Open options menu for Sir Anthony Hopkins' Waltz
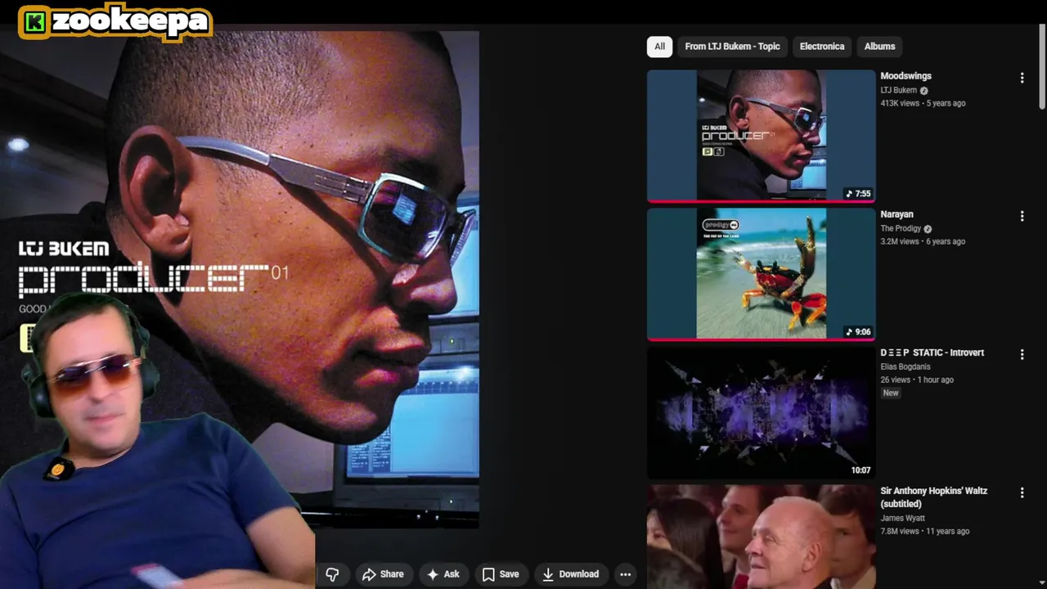Image resolution: width=1047 pixels, height=589 pixels. pos(1022,492)
